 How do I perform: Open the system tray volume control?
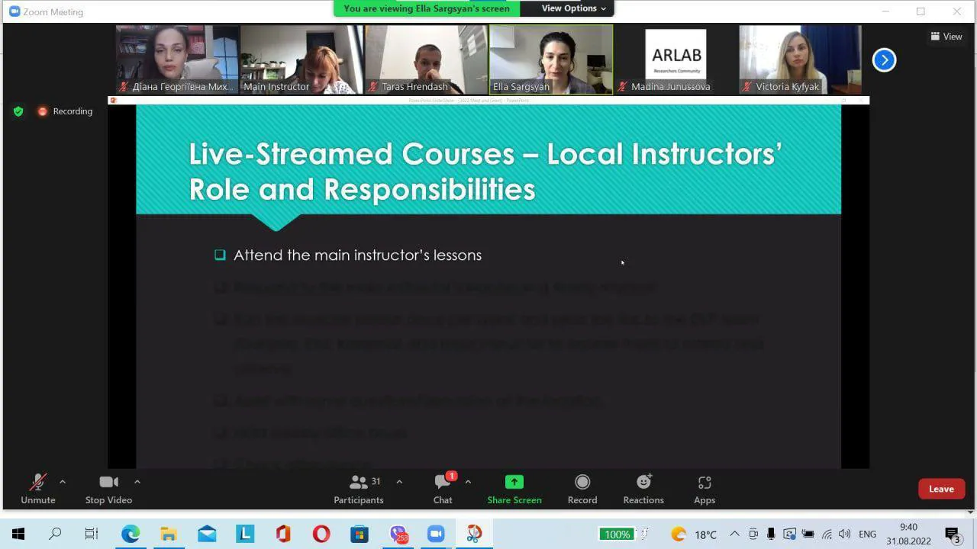[843, 534]
